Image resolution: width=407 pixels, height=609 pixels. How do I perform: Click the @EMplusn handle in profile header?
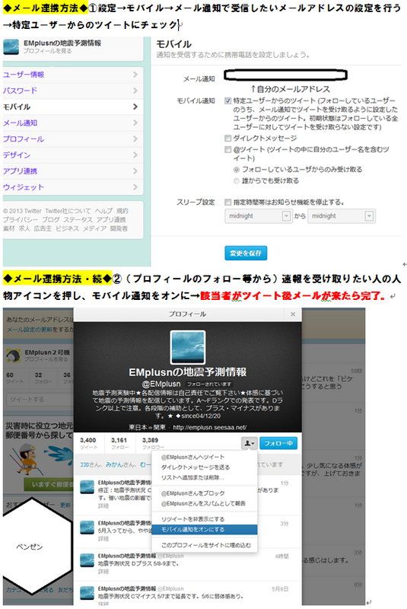click(x=161, y=384)
